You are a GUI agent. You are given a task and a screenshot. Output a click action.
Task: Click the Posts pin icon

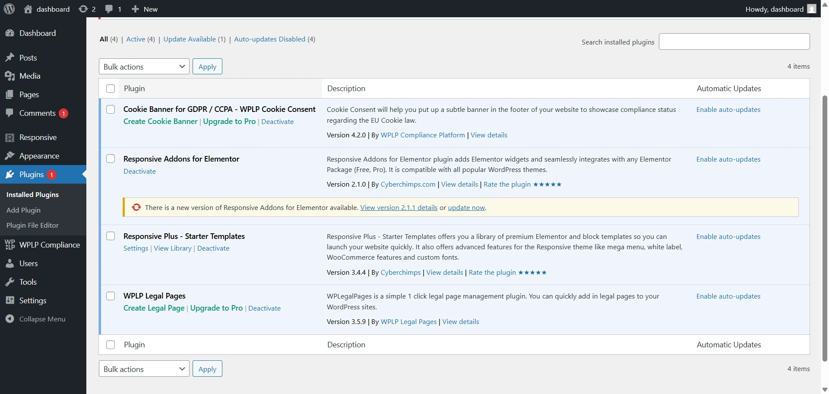pyautogui.click(x=10, y=57)
